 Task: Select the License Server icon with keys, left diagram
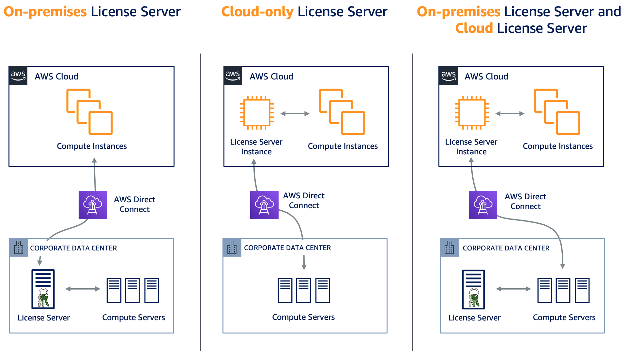coord(43,289)
